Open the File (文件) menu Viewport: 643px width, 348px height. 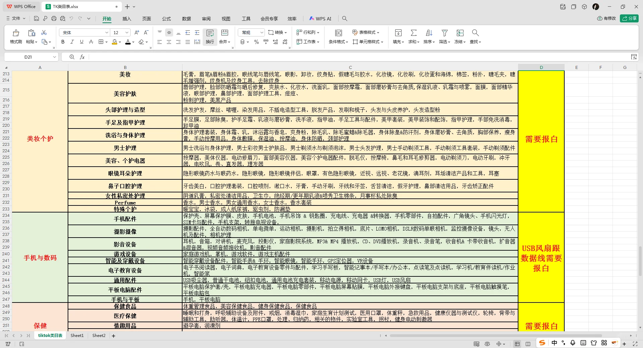click(16, 18)
